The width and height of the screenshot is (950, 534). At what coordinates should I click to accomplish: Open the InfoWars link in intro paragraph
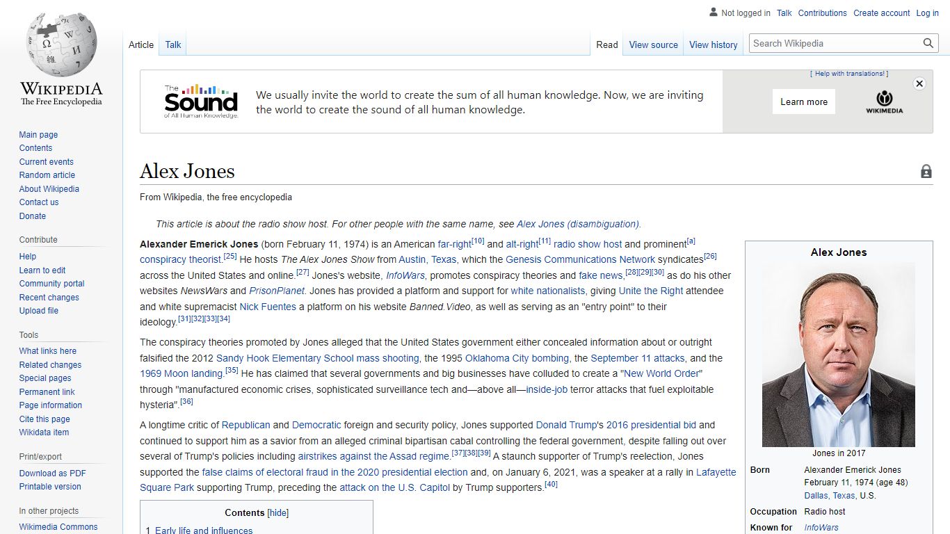tap(405, 275)
